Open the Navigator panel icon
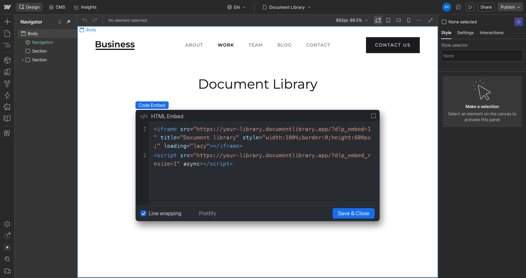 pos(7,45)
